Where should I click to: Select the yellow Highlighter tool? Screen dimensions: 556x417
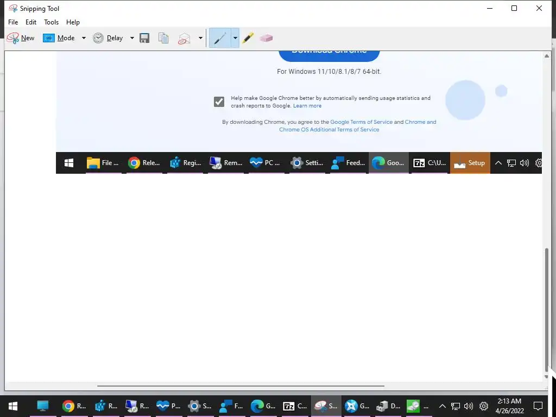pos(248,38)
